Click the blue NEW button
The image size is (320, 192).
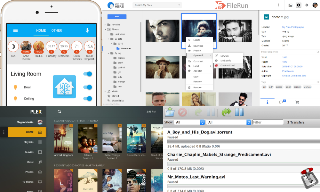(117, 17)
